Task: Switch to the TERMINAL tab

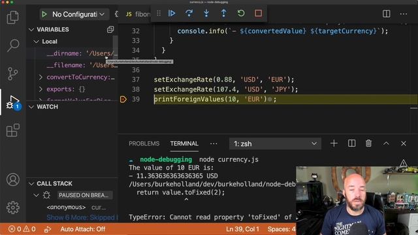Action: pyautogui.click(x=184, y=144)
